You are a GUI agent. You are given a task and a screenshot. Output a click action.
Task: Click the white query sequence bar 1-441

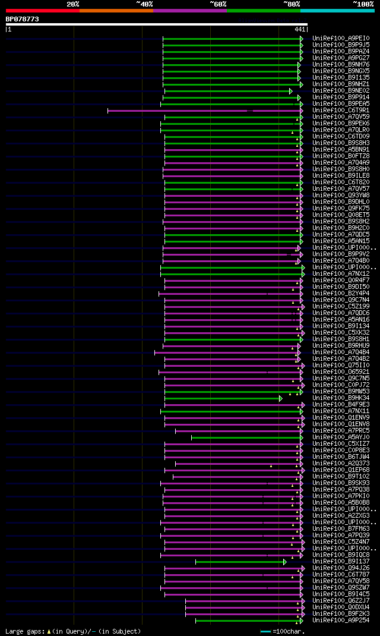click(x=156, y=24)
